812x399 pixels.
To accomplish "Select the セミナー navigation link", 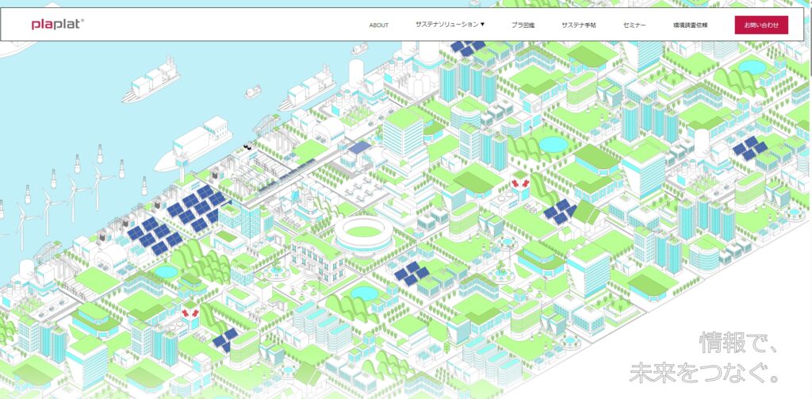I will 634,25.
